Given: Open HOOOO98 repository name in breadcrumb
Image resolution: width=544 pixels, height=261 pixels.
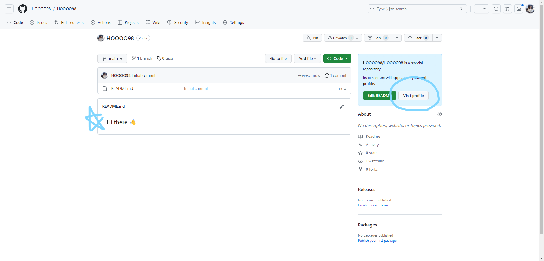Looking at the screenshot, I should point(67,9).
